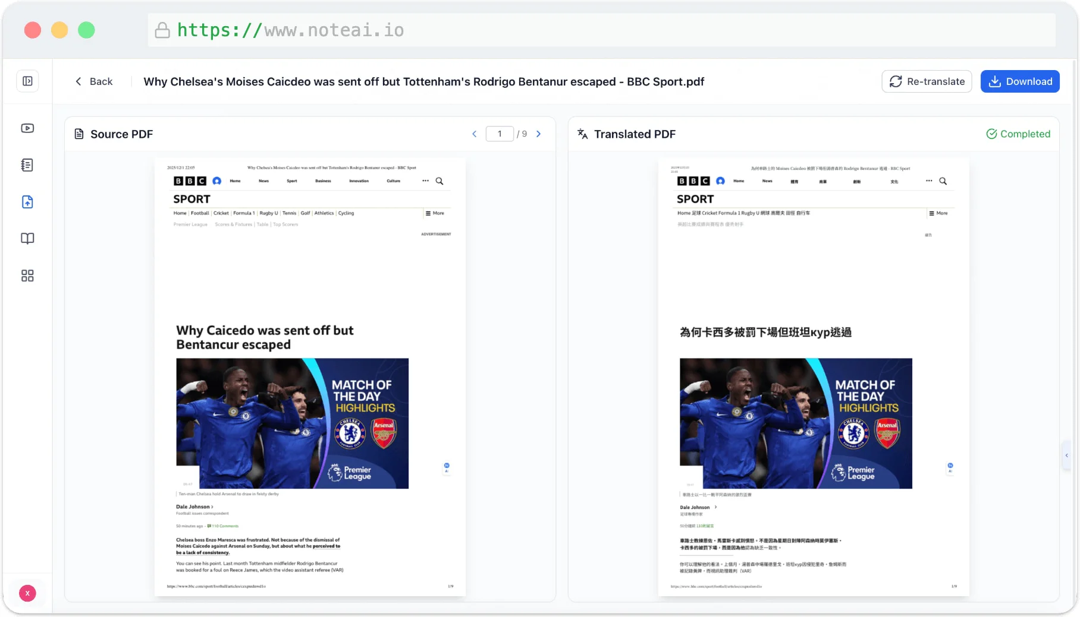Go to the previous PDF page
The width and height of the screenshot is (1080, 617).
[474, 134]
